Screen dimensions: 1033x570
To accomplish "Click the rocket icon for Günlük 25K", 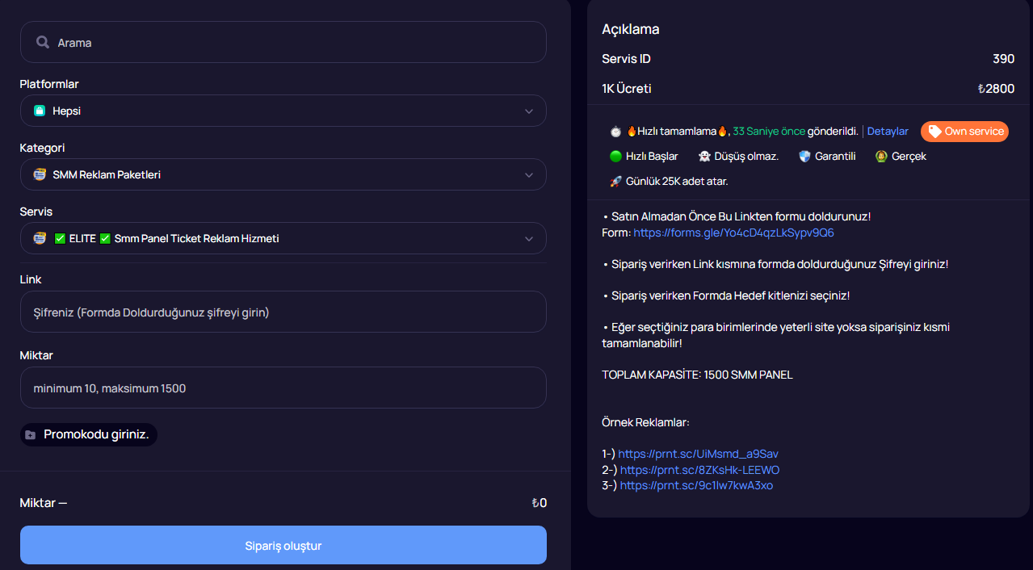I will click(x=615, y=181).
